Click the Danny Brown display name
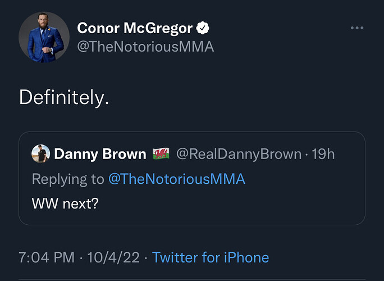The width and height of the screenshot is (384, 281). coord(100,153)
